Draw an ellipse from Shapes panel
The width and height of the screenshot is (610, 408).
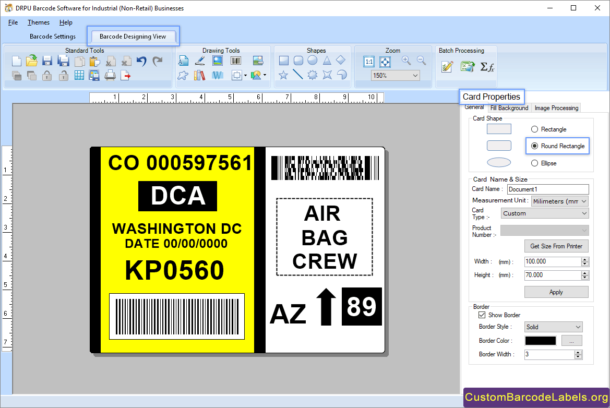[313, 61]
